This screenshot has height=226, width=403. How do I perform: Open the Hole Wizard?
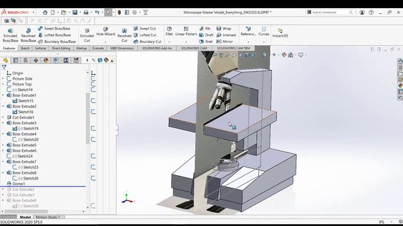click(x=105, y=31)
